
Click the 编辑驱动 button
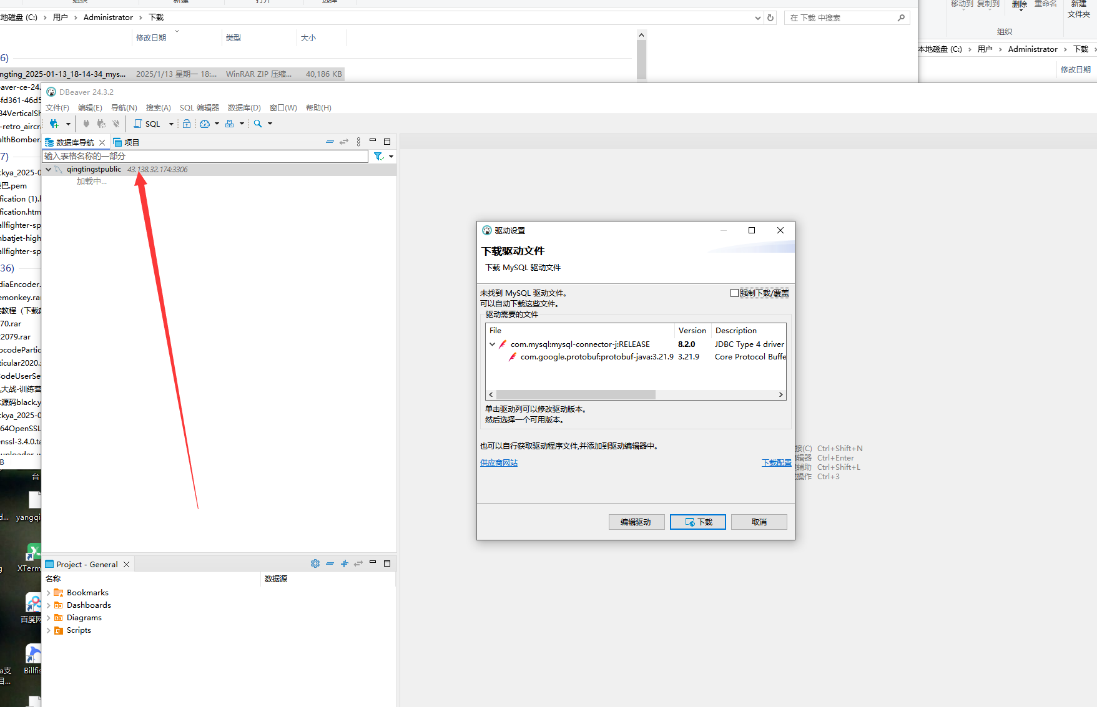click(x=636, y=522)
